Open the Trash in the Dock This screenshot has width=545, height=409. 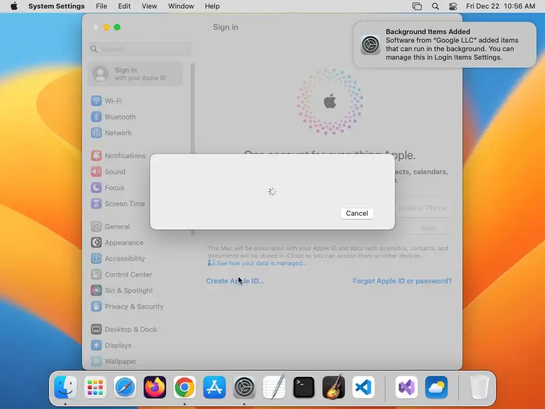tap(480, 387)
